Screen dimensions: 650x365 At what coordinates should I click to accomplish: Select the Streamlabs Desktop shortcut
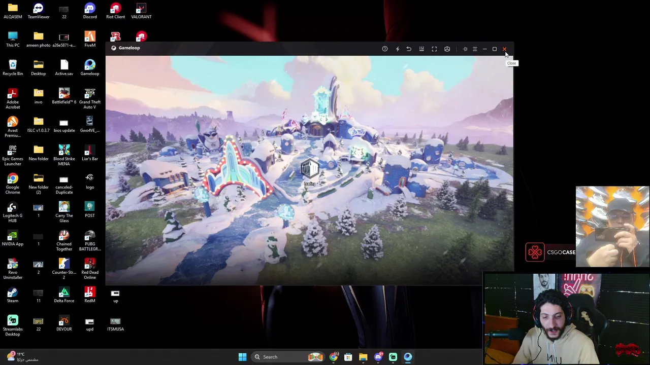(13, 326)
